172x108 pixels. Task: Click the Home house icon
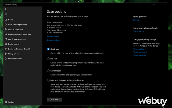[x=6, y=20]
